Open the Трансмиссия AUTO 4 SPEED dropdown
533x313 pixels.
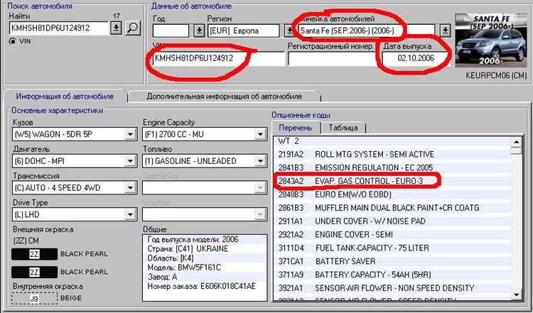(x=129, y=187)
